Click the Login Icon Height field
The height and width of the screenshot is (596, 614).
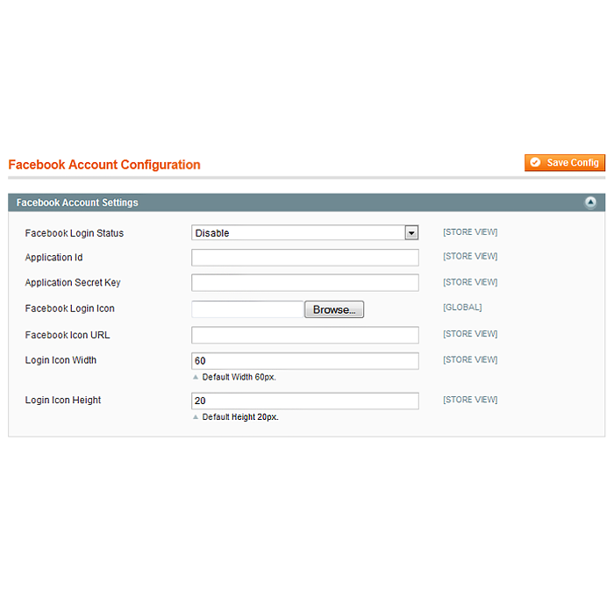pyautogui.click(x=305, y=401)
